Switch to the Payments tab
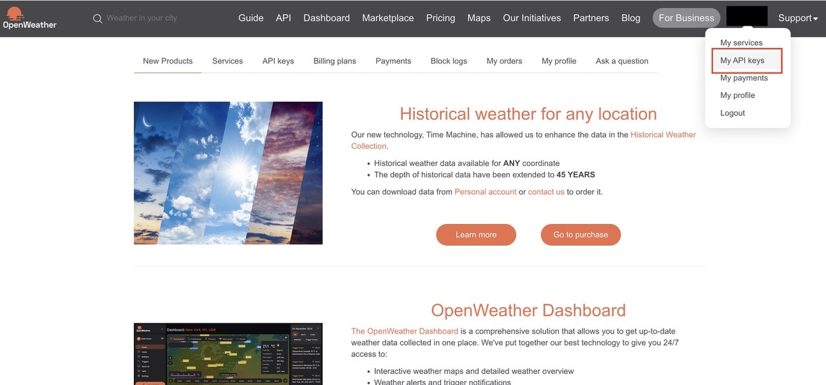The height and width of the screenshot is (385, 826). pyautogui.click(x=393, y=61)
